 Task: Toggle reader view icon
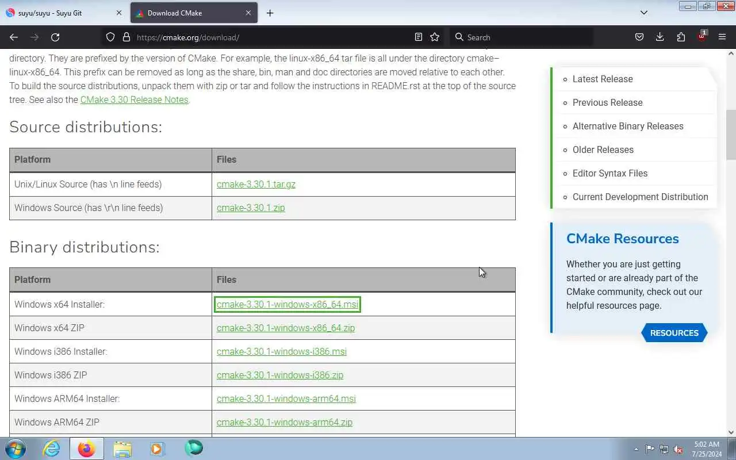[419, 37]
